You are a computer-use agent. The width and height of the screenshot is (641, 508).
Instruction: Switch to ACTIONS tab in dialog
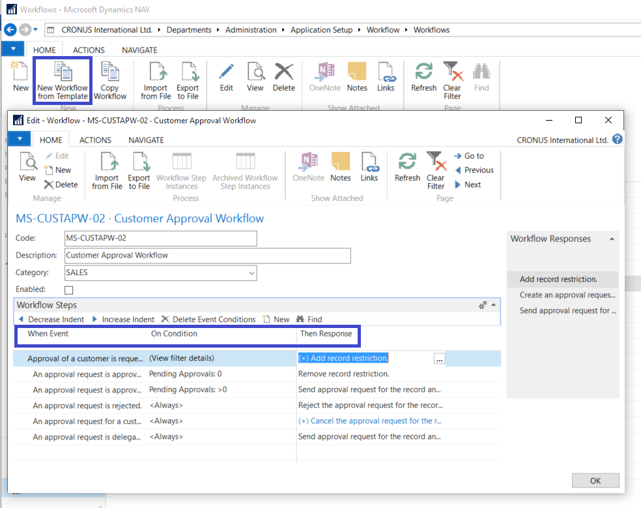[x=95, y=140]
